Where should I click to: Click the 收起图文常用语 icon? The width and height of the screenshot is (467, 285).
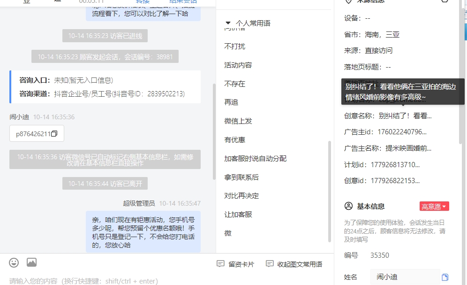[270, 264]
